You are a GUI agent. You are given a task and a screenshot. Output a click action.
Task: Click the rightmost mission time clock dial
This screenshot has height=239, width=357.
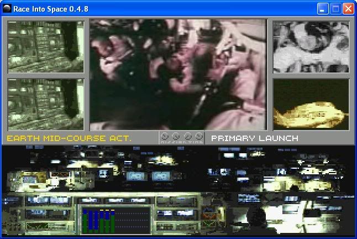click(199, 136)
